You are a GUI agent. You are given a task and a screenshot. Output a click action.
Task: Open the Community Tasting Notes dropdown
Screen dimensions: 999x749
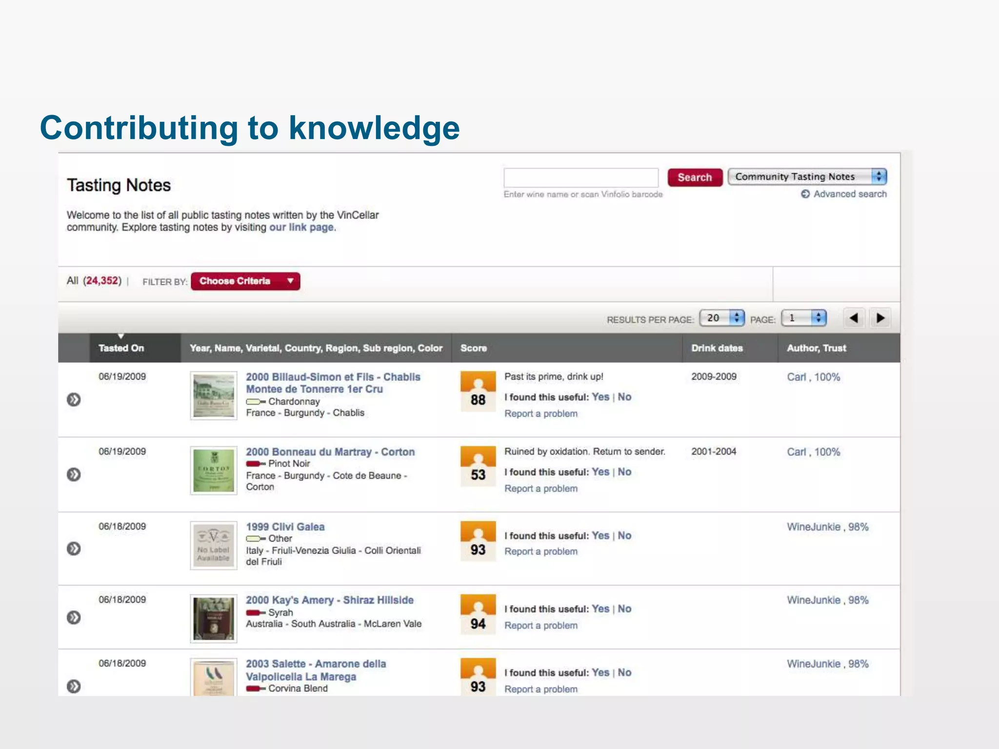pos(807,177)
